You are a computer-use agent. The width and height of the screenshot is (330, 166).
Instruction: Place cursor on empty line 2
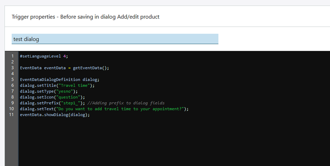coord(82,62)
